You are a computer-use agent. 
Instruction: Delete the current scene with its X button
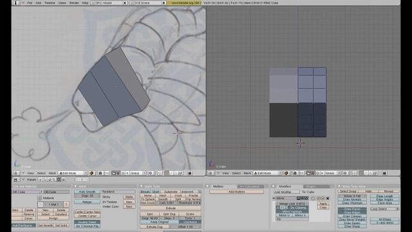click(x=164, y=3)
